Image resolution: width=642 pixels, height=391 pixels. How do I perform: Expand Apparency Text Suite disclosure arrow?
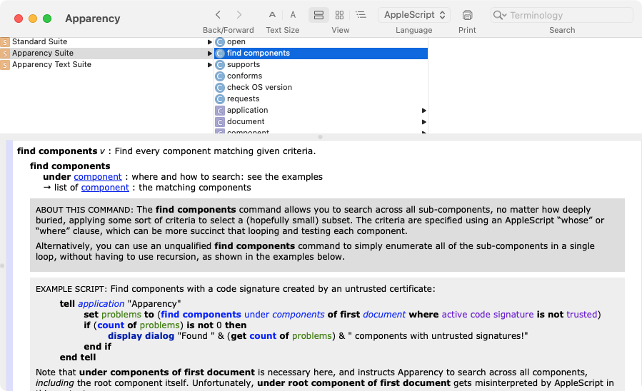(x=209, y=65)
